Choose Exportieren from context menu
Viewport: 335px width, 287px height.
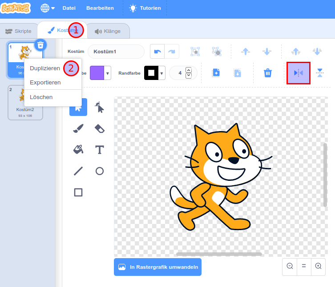(x=45, y=82)
